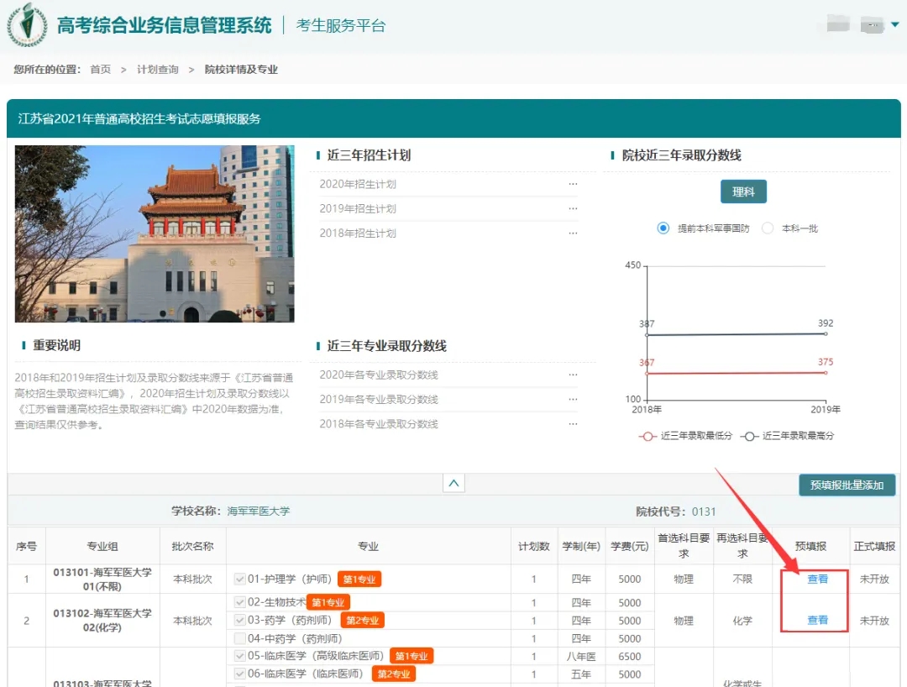Open more options for 2020年招生计划

point(573,184)
